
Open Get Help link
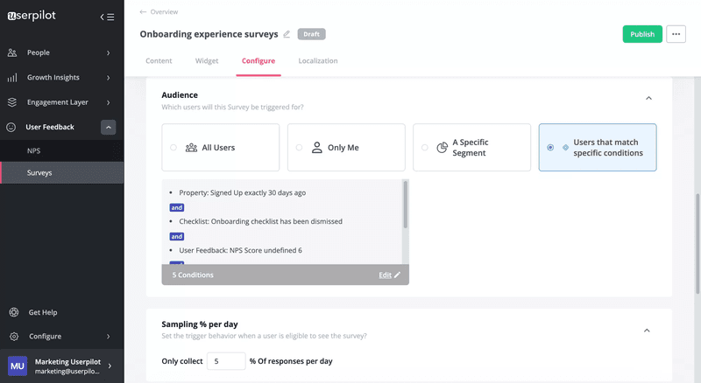pyautogui.click(x=43, y=312)
